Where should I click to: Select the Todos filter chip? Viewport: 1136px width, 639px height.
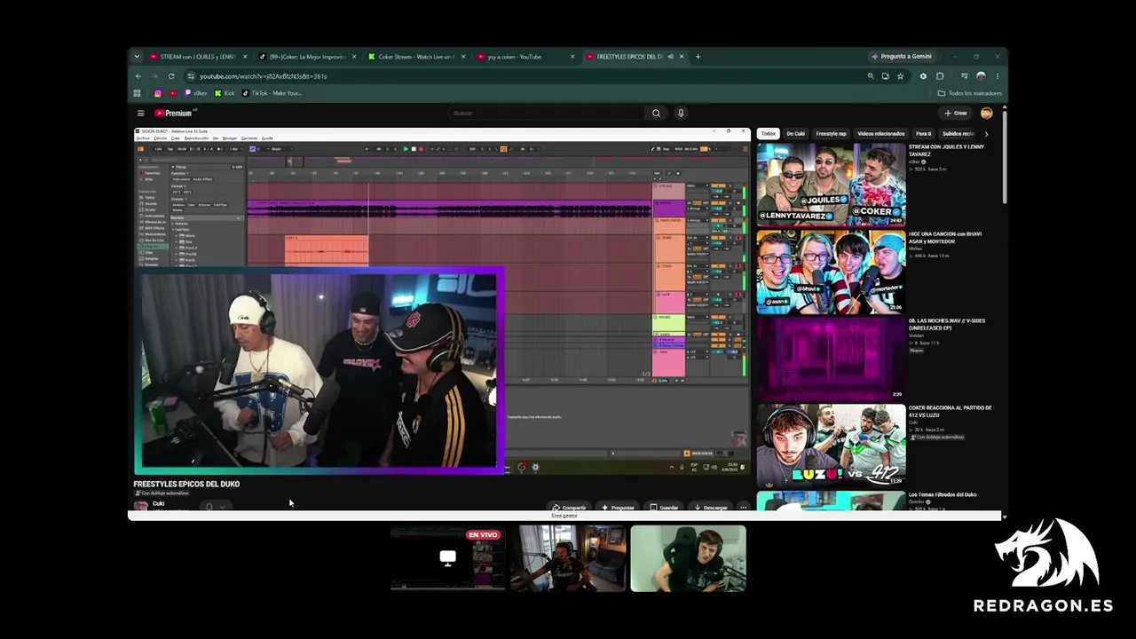(x=769, y=134)
